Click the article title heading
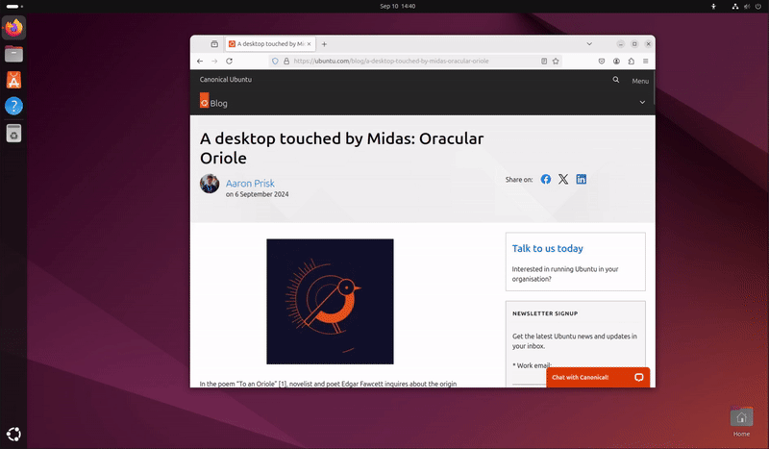The height and width of the screenshot is (449, 769). pyautogui.click(x=341, y=148)
